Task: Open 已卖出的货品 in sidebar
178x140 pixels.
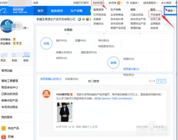Action: click(10, 94)
